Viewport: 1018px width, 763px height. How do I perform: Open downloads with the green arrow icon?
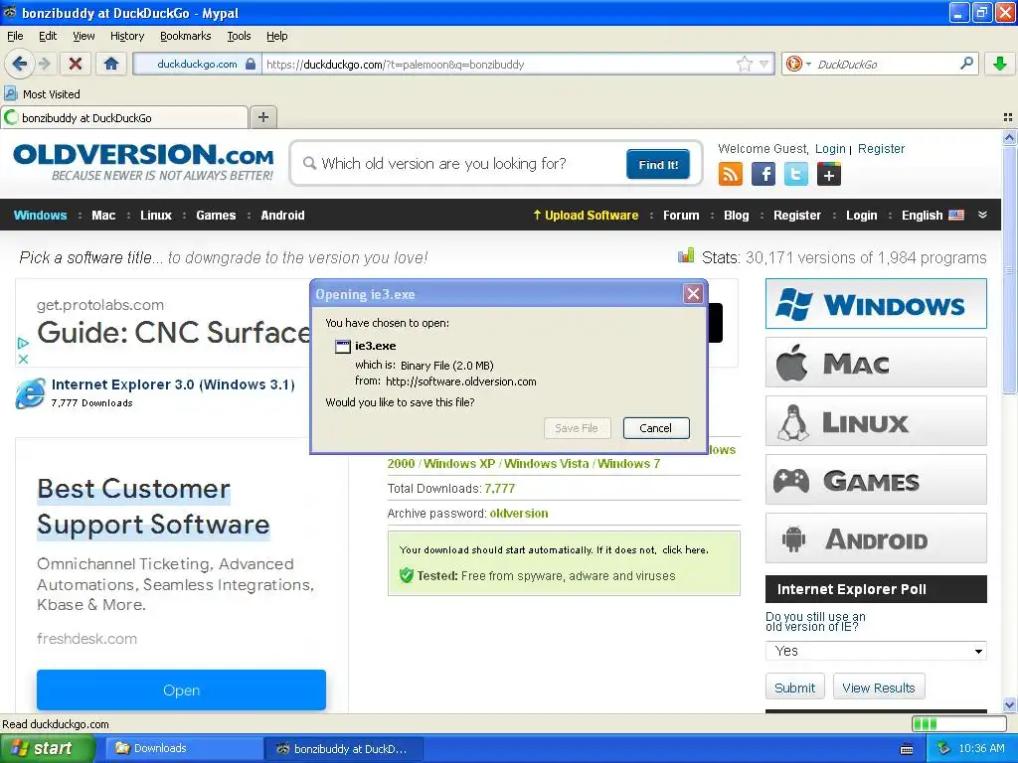click(1000, 64)
